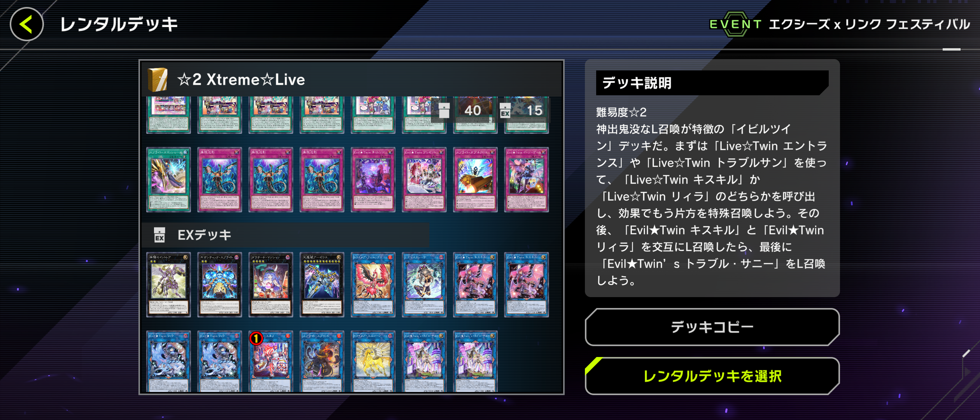980x420 pixels.
Task: View the スプライト・ダブルクロス trap card
Action: tap(475, 180)
